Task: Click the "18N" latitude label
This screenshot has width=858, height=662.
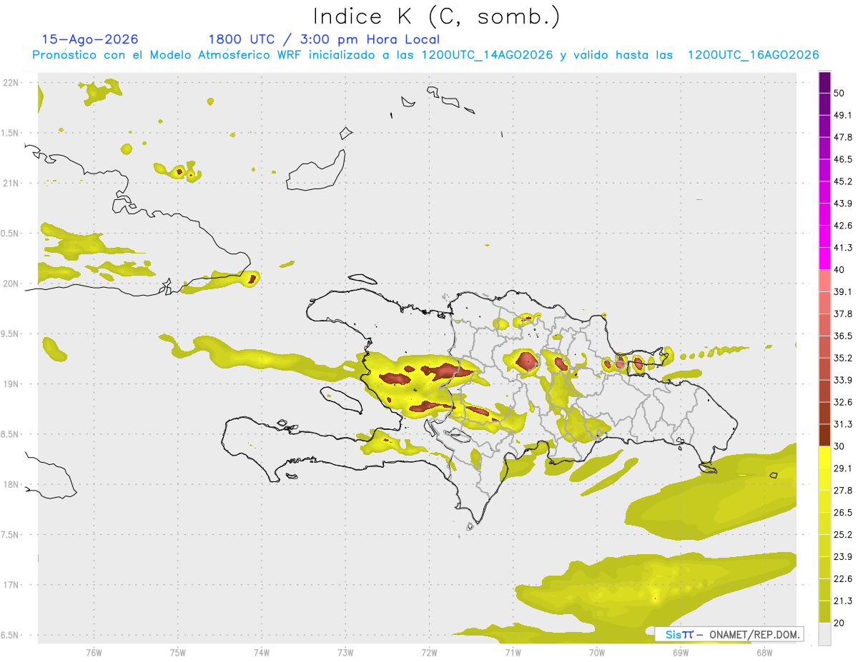Action: tap(11, 485)
